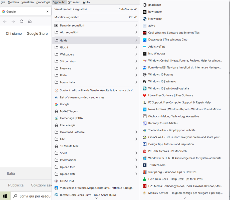230x200 pixels.
Task: Open the Upload dati folder
Action: tap(96, 174)
